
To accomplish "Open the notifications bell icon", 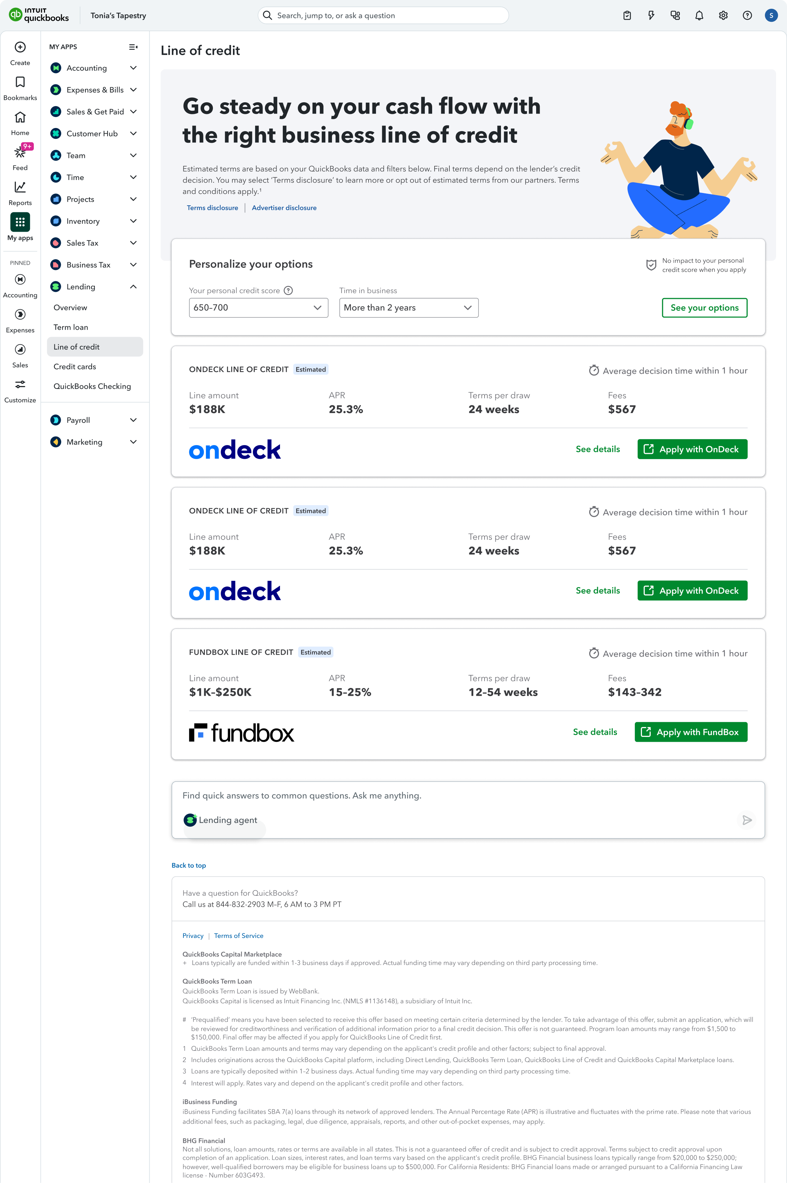I will click(699, 15).
